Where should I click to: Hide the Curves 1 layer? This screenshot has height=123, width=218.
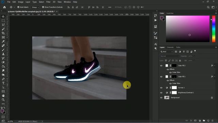(161, 88)
